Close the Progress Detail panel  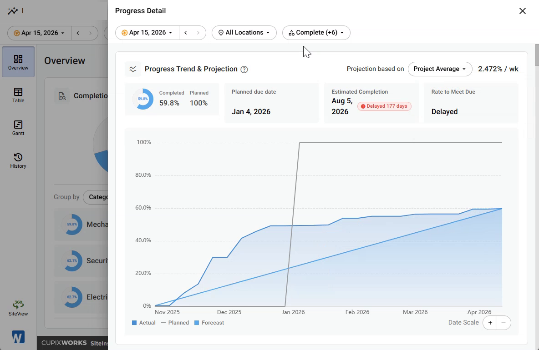[523, 11]
